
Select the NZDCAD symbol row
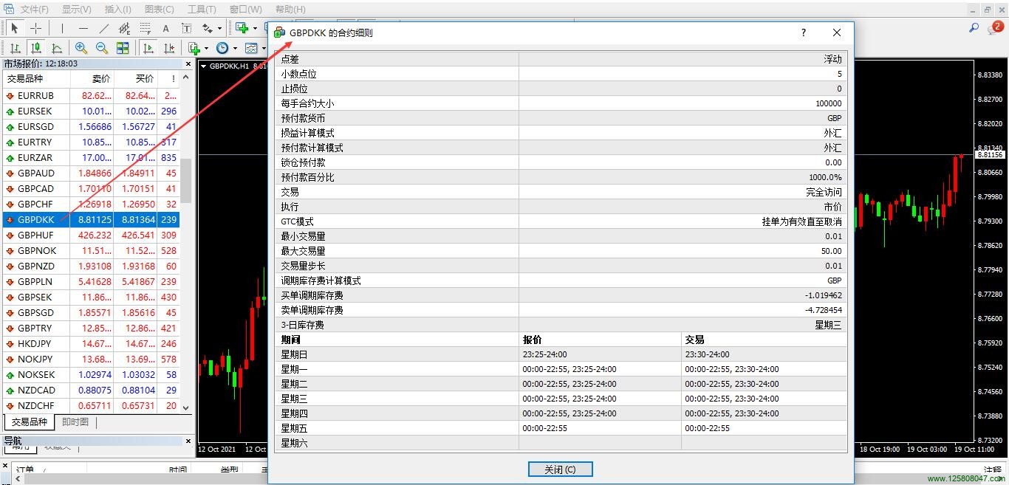click(91, 391)
